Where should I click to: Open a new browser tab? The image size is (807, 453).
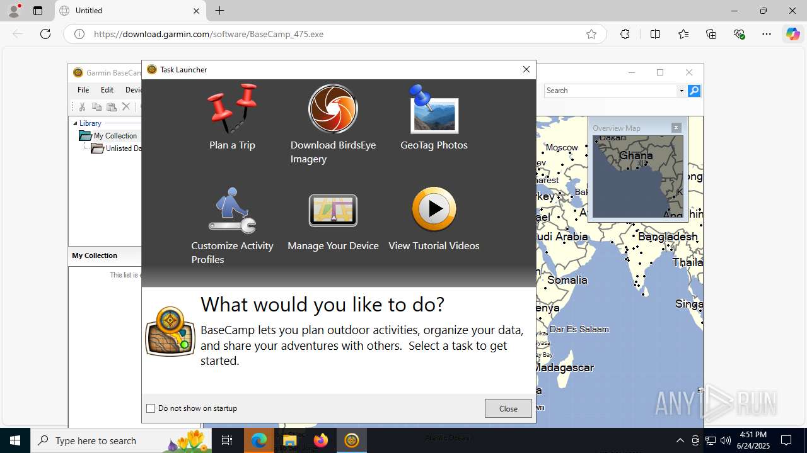click(219, 11)
